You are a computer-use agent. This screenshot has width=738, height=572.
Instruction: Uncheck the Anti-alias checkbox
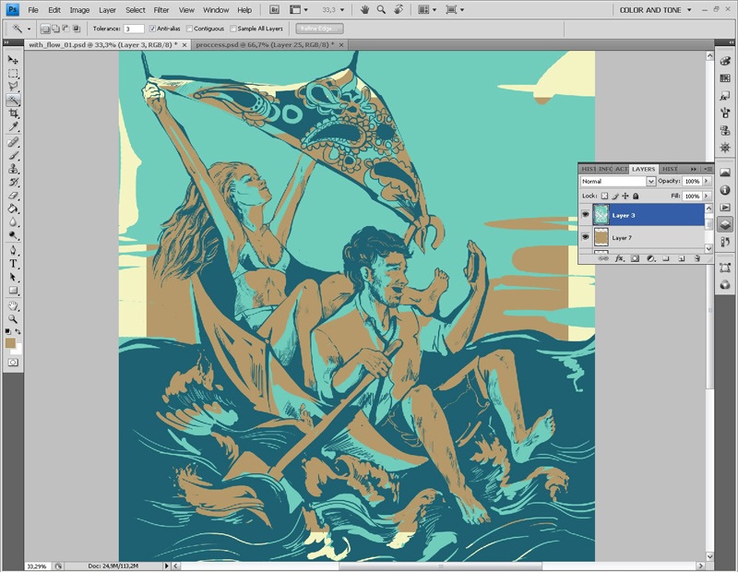tap(152, 29)
